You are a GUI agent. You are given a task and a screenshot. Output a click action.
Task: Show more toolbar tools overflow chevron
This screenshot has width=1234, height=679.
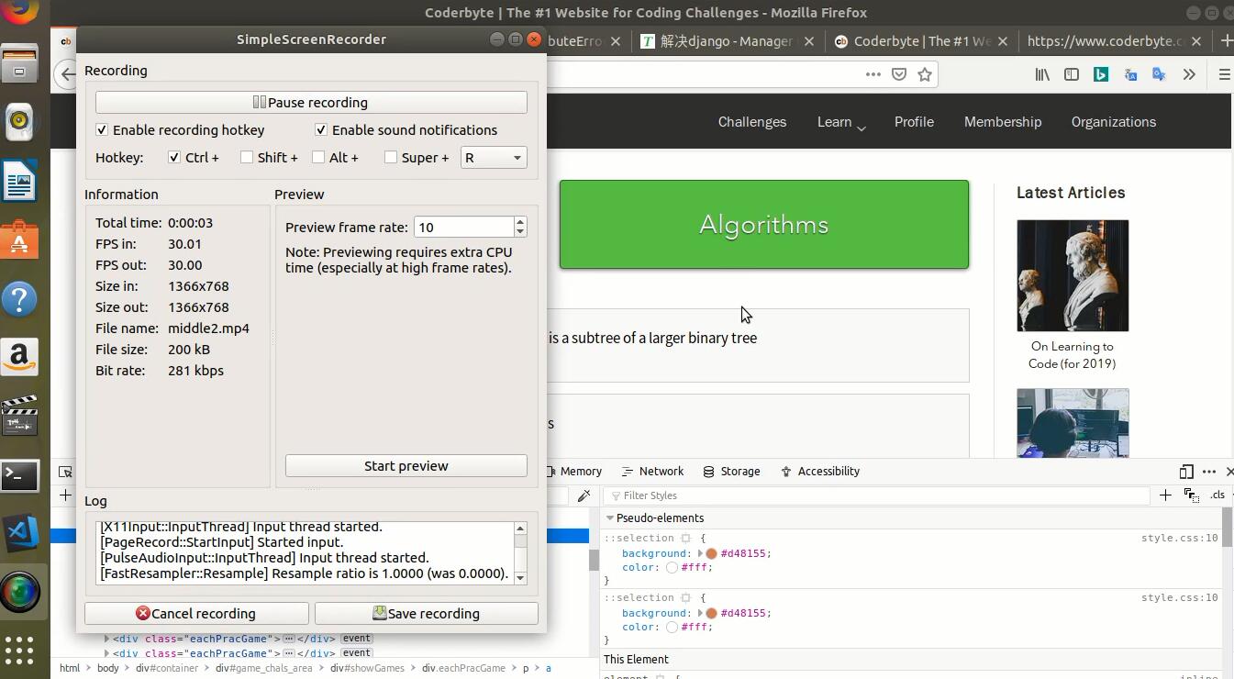click(1189, 74)
